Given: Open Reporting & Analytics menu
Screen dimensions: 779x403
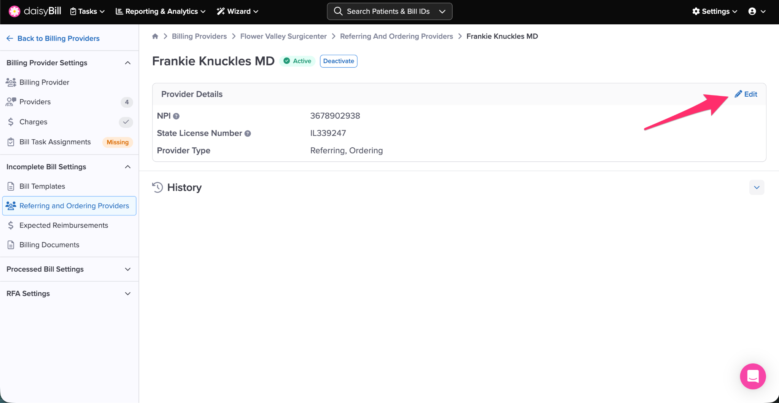Looking at the screenshot, I should 161,11.
